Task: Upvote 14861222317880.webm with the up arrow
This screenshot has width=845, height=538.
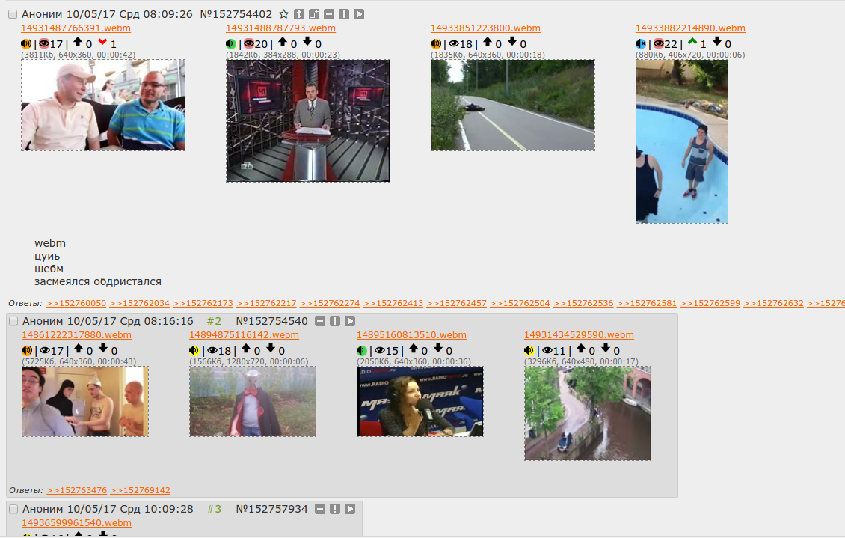Action: [x=78, y=349]
